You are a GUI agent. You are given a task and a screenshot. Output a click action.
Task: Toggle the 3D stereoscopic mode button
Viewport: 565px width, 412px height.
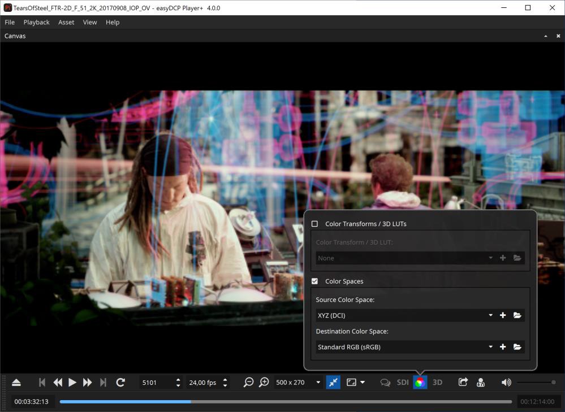pyautogui.click(x=437, y=383)
